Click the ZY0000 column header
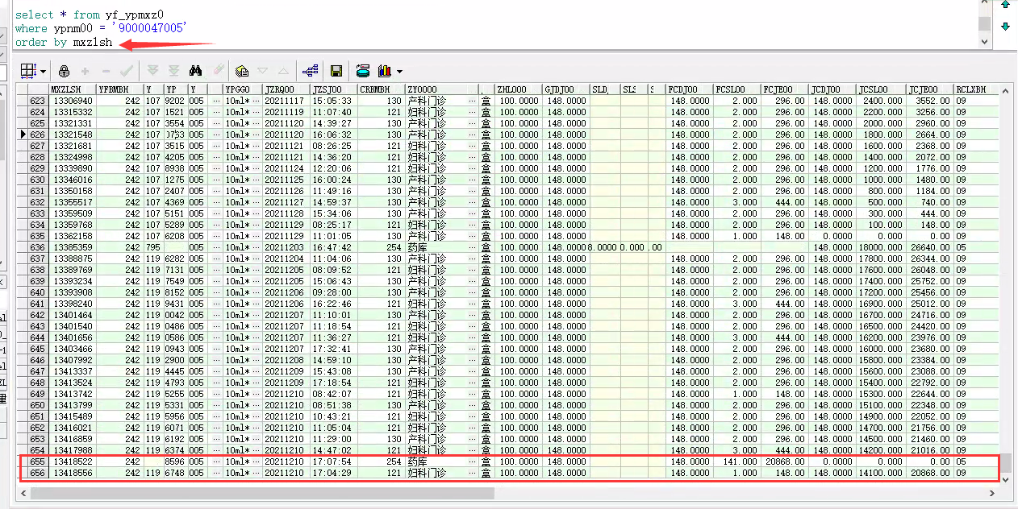Screen dimensions: 1018x509 pos(440,89)
